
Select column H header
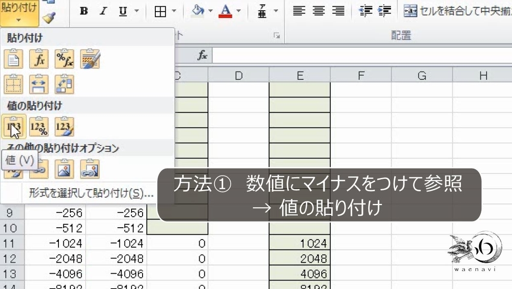pos(483,76)
